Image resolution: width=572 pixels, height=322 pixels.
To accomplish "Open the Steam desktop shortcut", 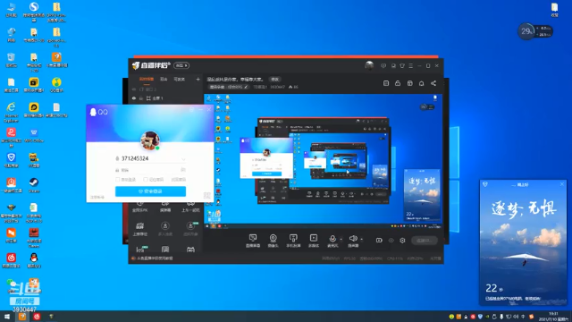I will 34,185.
